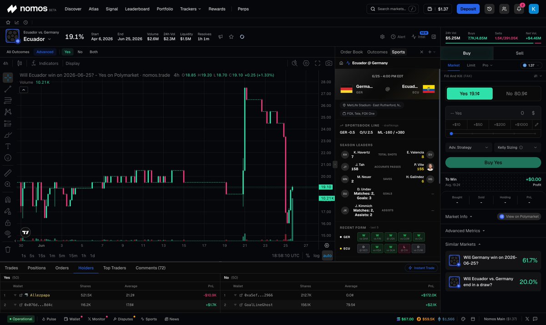Screen dimensions: 546x325
Task: Open the 4h interval selector
Action: [5, 63]
